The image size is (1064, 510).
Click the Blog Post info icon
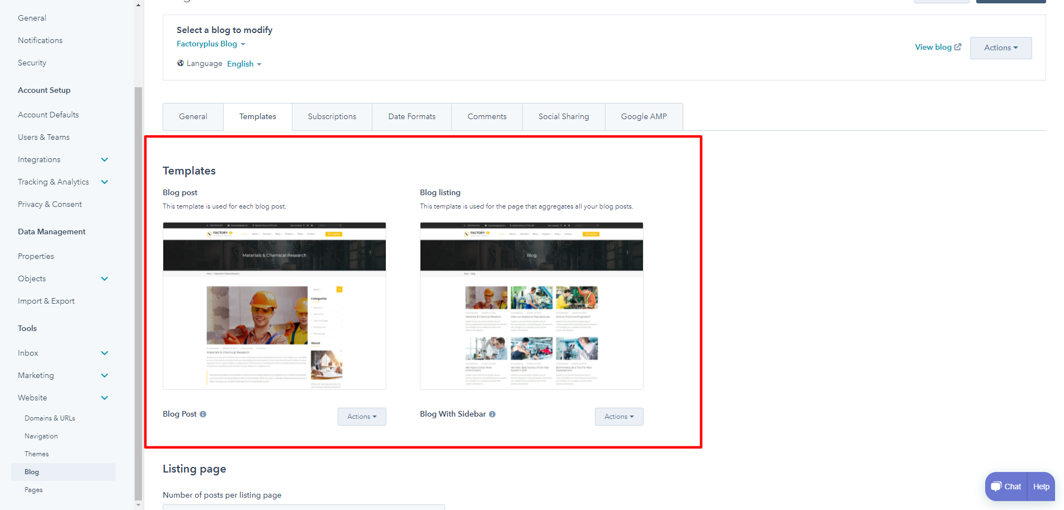pyautogui.click(x=203, y=414)
